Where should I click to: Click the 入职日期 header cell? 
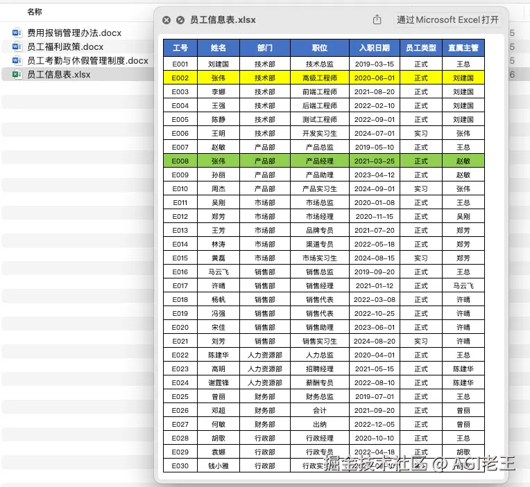click(x=375, y=48)
